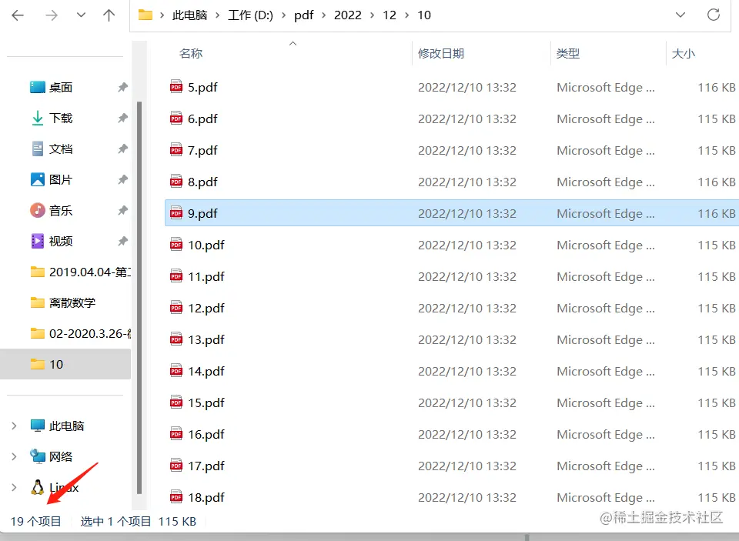Click the PDF icon of 13.pdf

point(176,339)
